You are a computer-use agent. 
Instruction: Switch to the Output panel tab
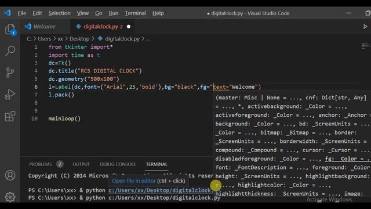[x=81, y=164]
